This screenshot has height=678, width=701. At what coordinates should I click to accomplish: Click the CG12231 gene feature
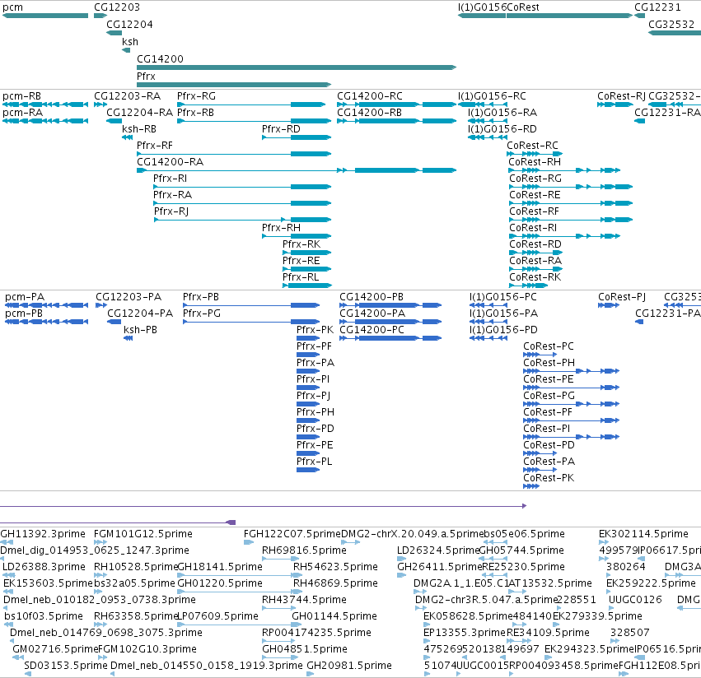(x=639, y=16)
